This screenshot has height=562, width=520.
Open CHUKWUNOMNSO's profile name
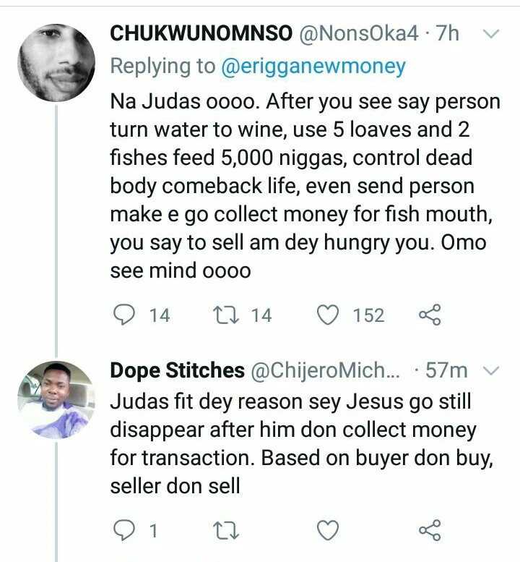point(201,33)
